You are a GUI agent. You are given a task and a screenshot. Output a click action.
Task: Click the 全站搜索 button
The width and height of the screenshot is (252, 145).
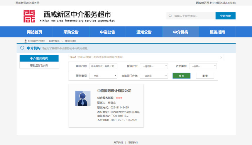pyautogui.click(x=225, y=16)
